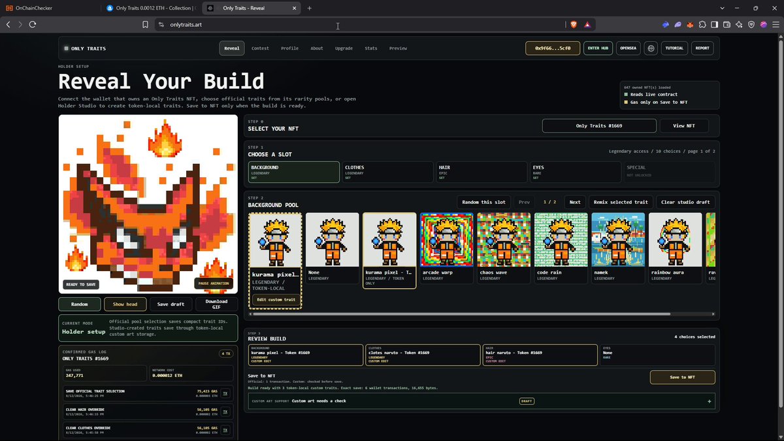Viewport: 784px width, 441px height.
Task: Open a new browser tab
Action: click(x=309, y=8)
